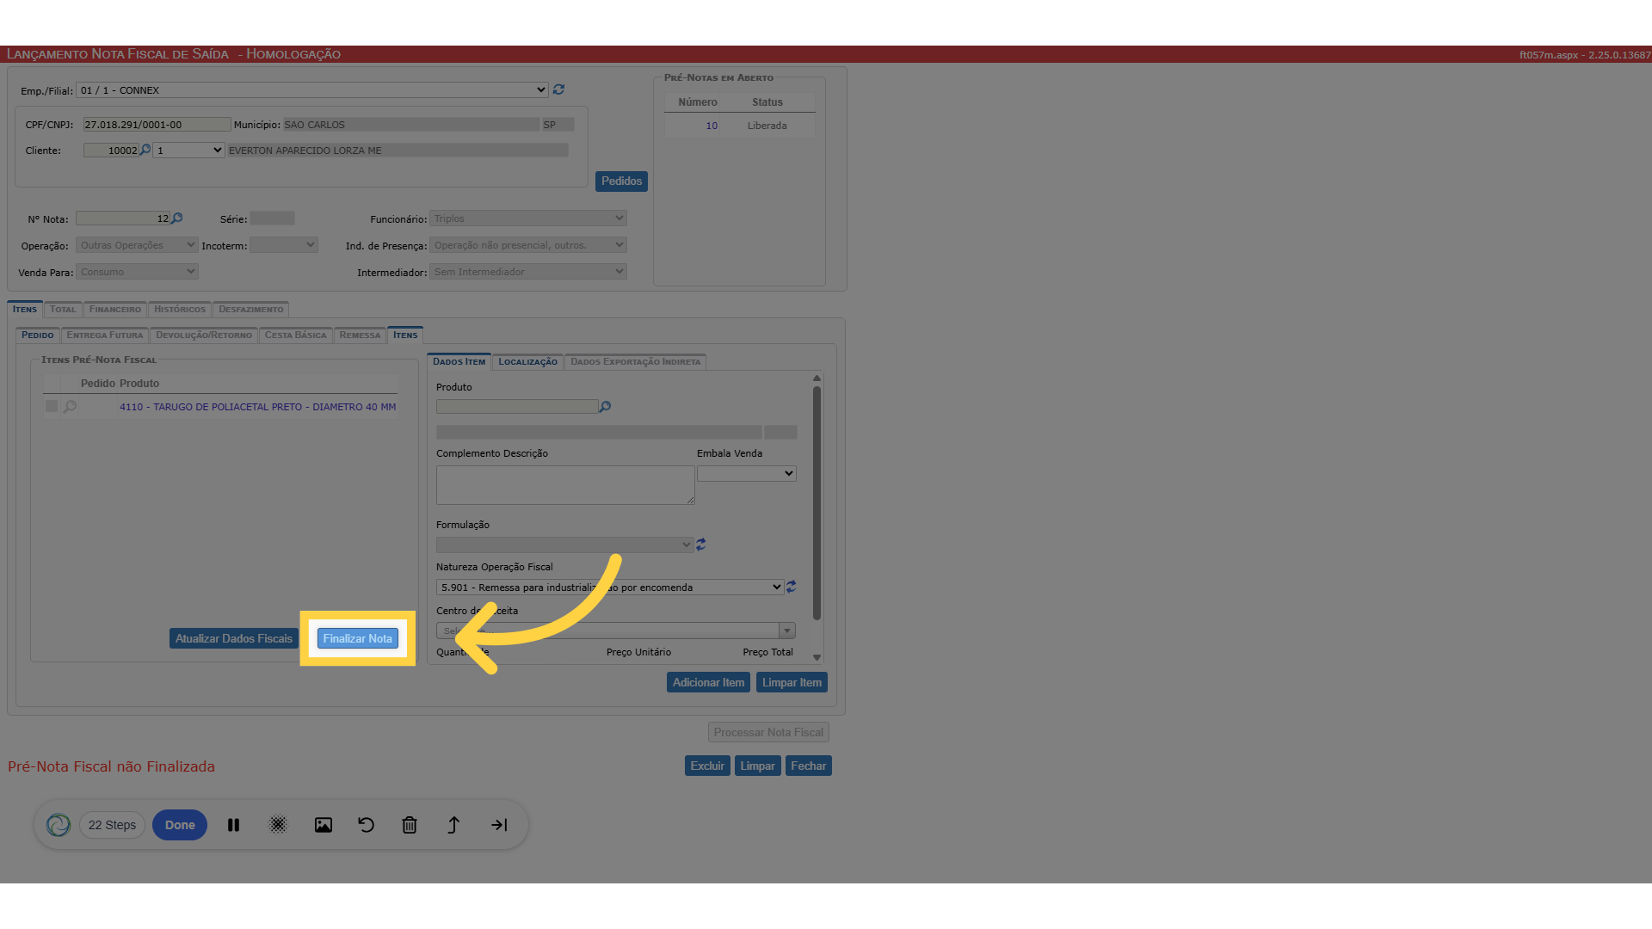Click the Excluir button
1652x929 pixels.
point(707,766)
